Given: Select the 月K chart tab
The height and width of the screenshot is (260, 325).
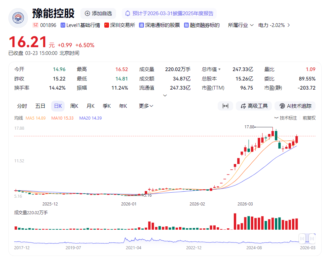Looking at the screenshot, I should point(91,106).
